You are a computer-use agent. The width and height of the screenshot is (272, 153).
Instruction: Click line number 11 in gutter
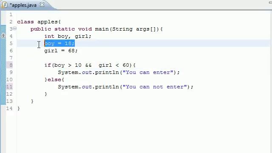pos(9,87)
